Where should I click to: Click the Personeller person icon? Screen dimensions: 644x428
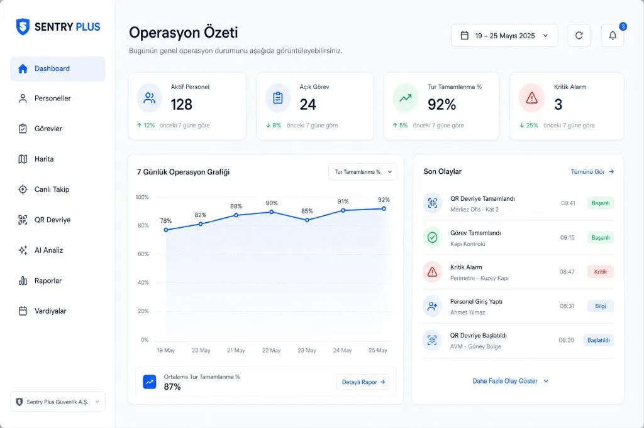pyautogui.click(x=23, y=99)
